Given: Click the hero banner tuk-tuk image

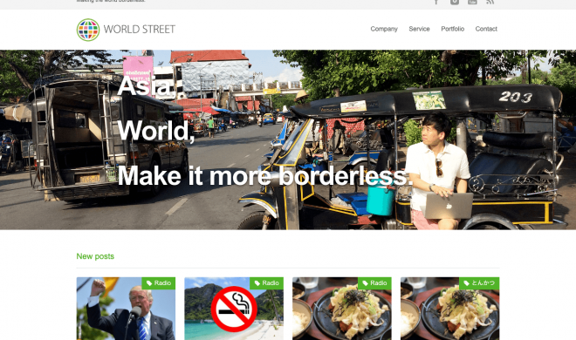Looking at the screenshot, I should coord(288,139).
